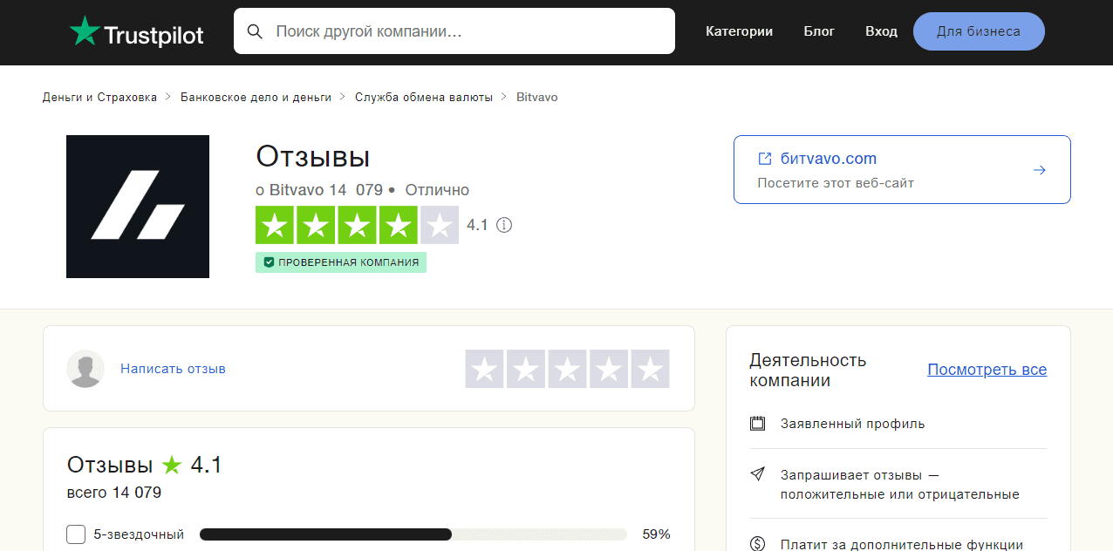Click the arrow icon in website card
Screen dimensions: 1113x551
coord(1039,170)
